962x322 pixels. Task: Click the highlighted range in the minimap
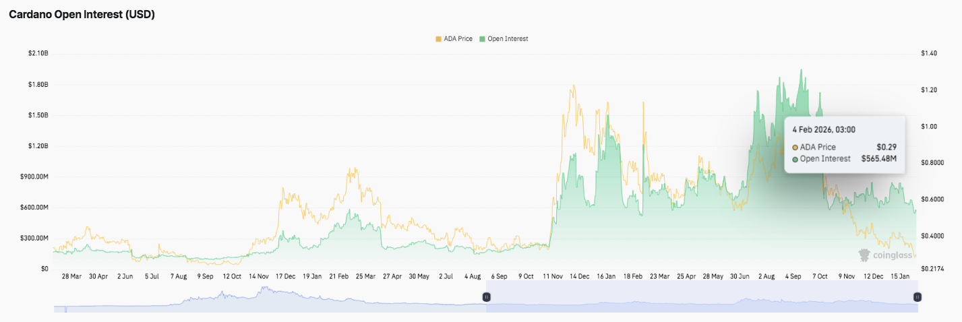pyautogui.click(x=701, y=297)
